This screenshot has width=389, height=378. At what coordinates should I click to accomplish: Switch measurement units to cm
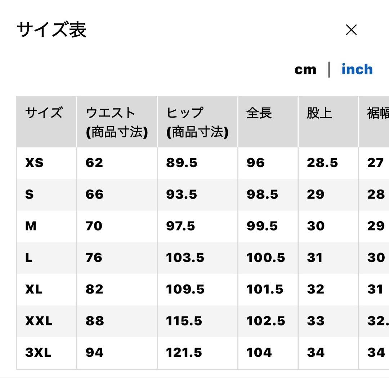coord(305,70)
